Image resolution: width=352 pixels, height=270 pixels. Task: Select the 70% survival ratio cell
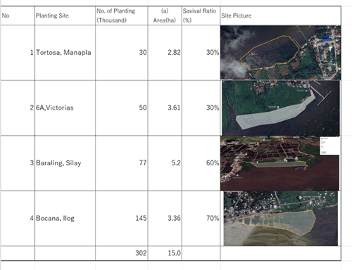click(201, 218)
